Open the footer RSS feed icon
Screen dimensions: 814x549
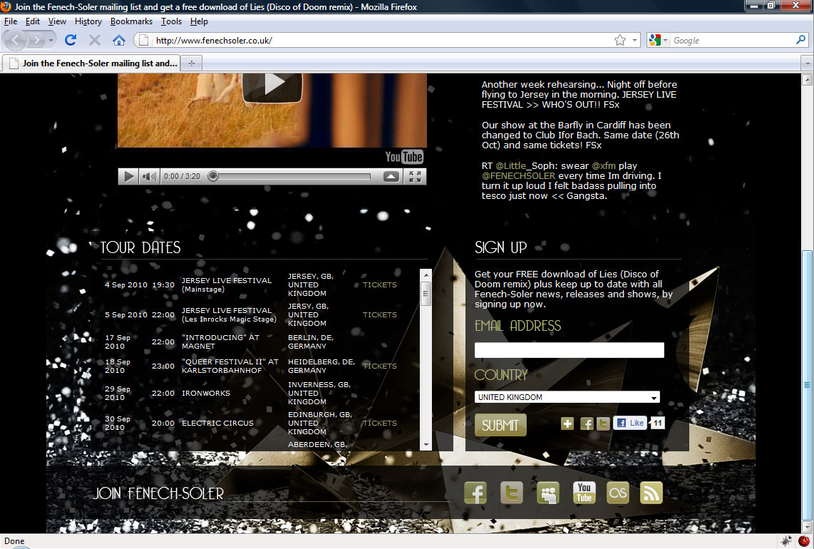pyautogui.click(x=651, y=493)
